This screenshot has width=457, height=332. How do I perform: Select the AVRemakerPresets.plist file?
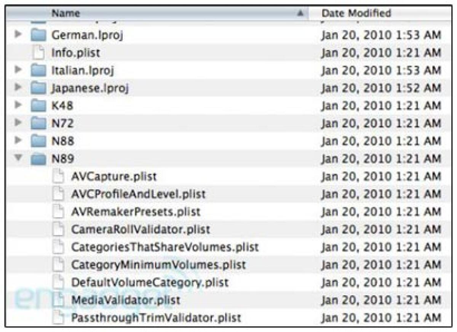coord(136,212)
